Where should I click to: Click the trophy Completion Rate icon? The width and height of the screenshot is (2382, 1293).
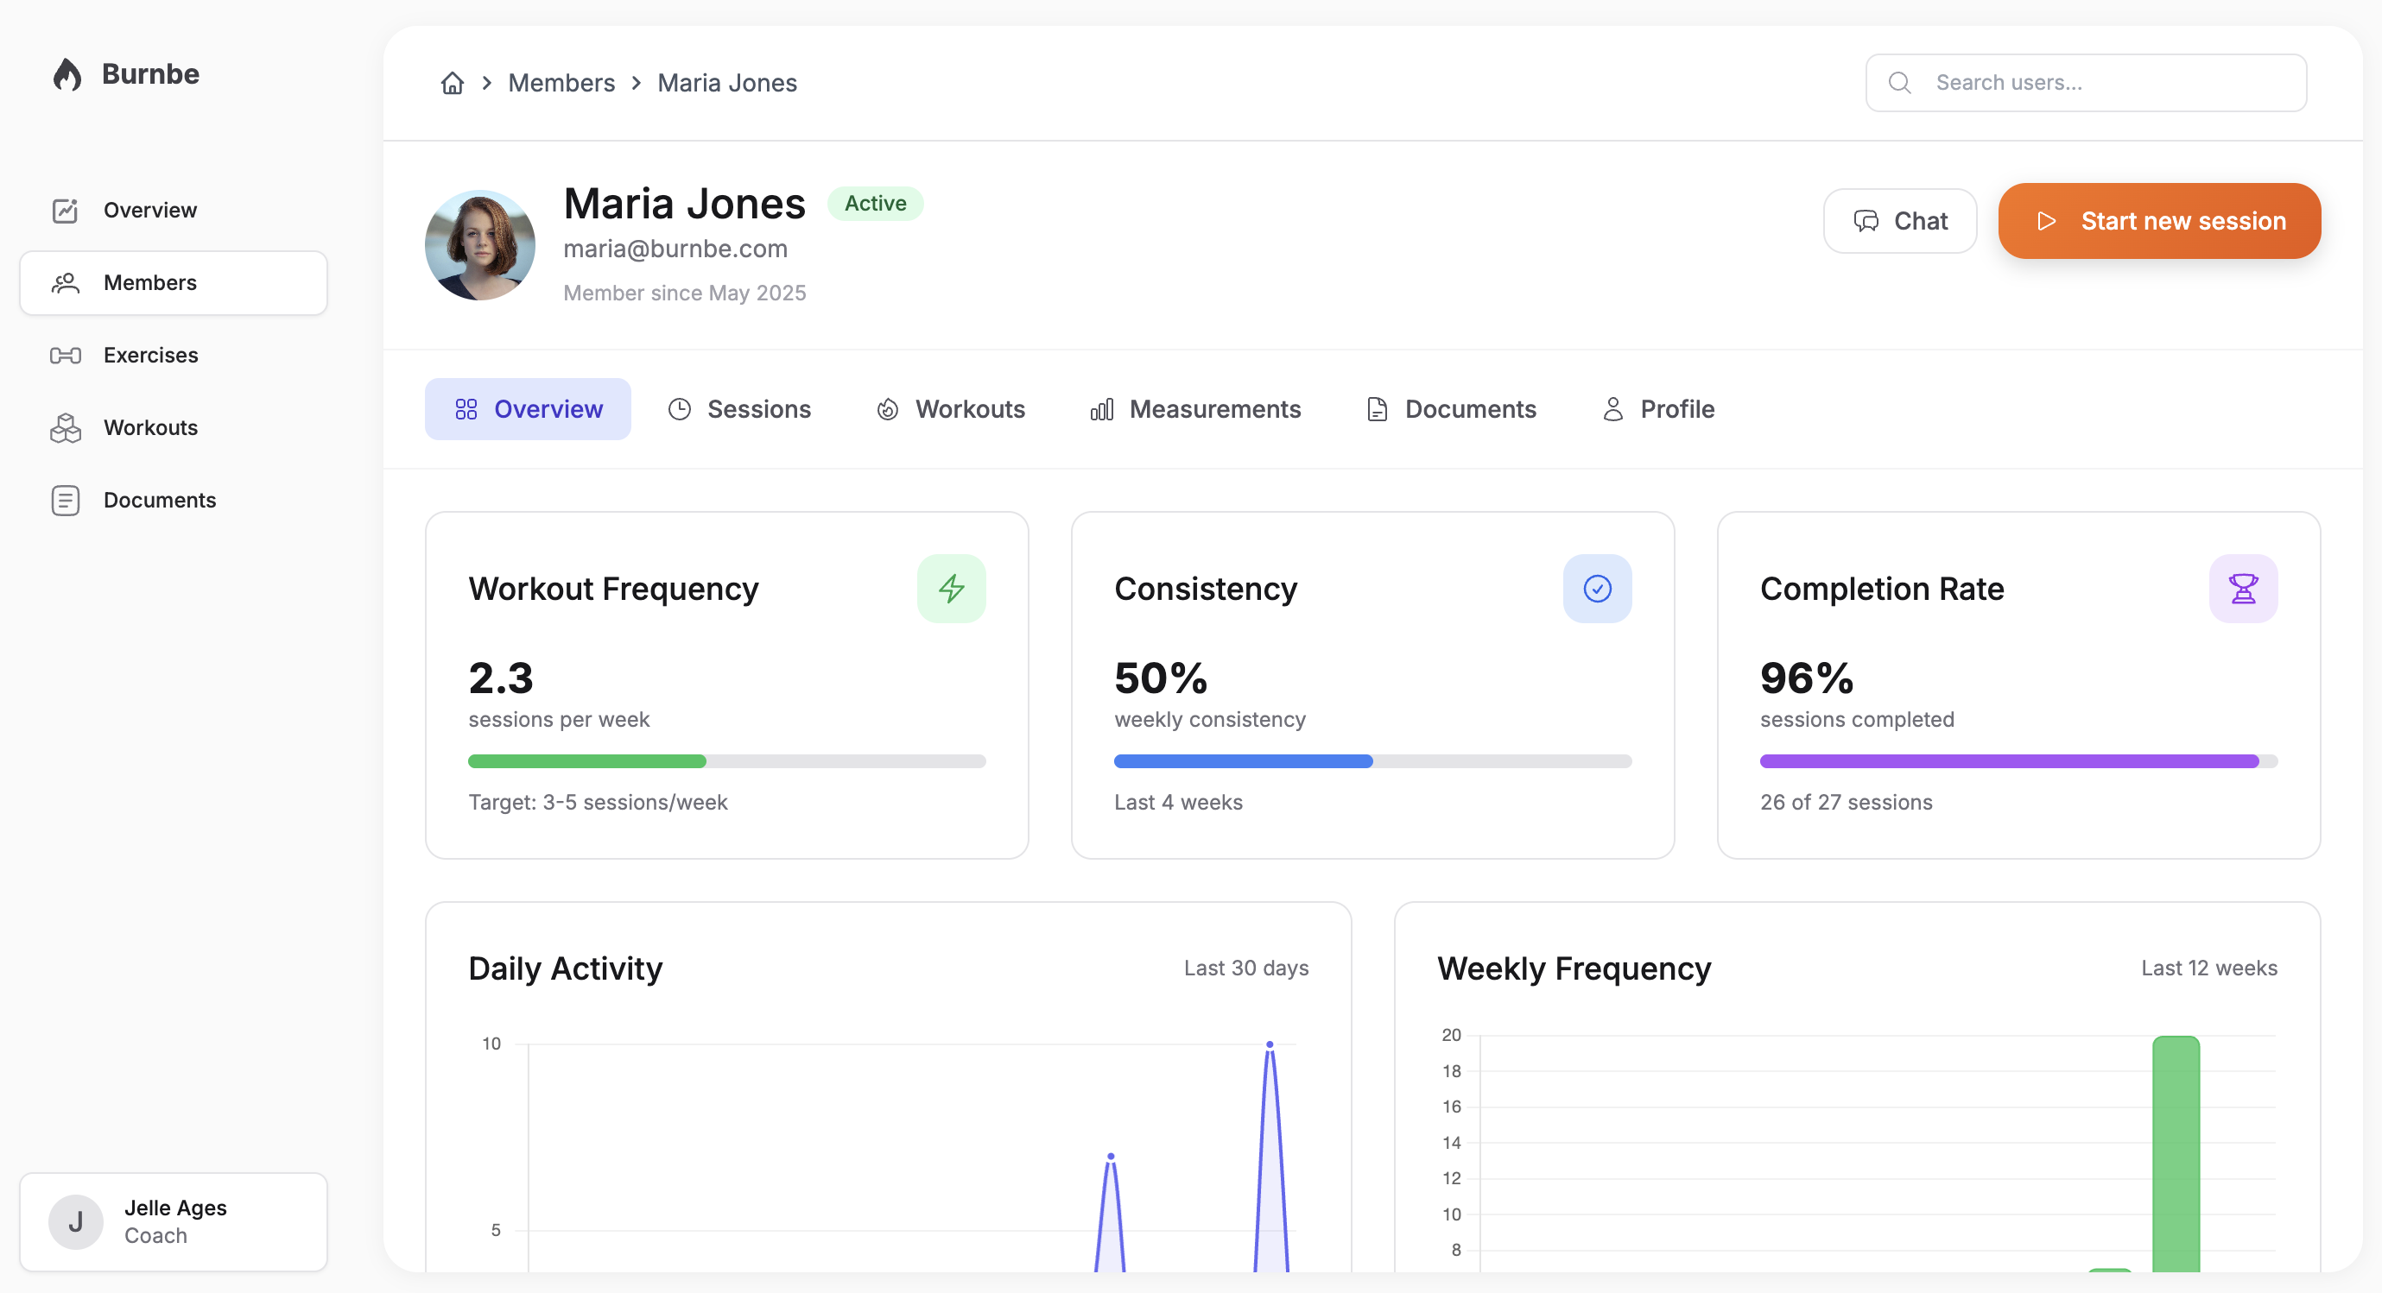coord(2242,589)
